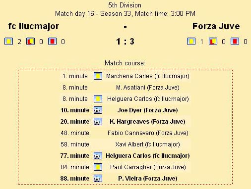251x189 pixels.
Task: Click goal ball icon next to K. Hargreaves
Action: [x=98, y=122]
